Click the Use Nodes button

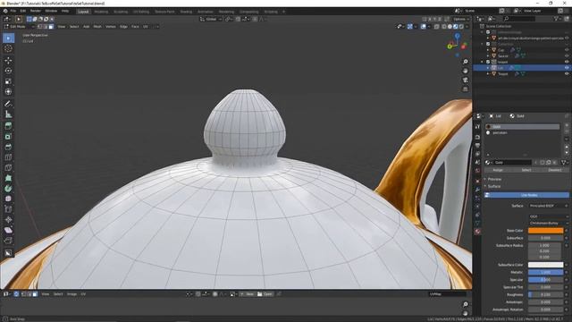[x=526, y=195]
